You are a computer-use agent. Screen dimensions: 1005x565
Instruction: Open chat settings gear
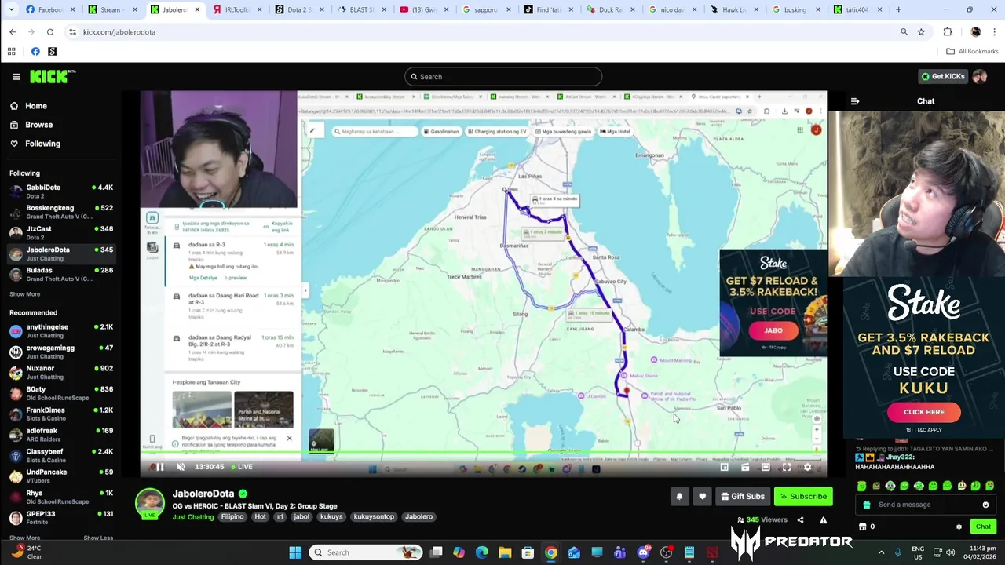point(959,527)
